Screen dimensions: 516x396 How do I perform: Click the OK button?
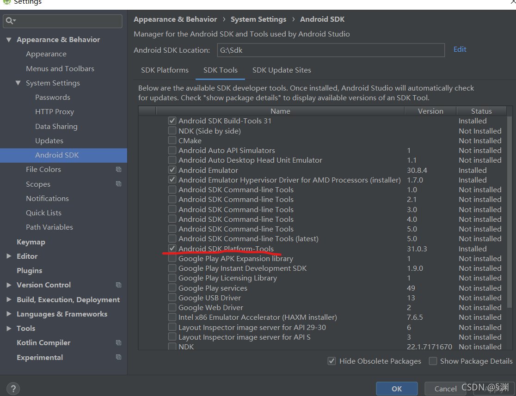(x=397, y=389)
